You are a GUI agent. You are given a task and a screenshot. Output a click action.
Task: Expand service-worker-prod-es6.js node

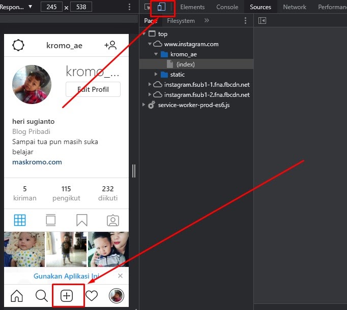[x=144, y=105]
